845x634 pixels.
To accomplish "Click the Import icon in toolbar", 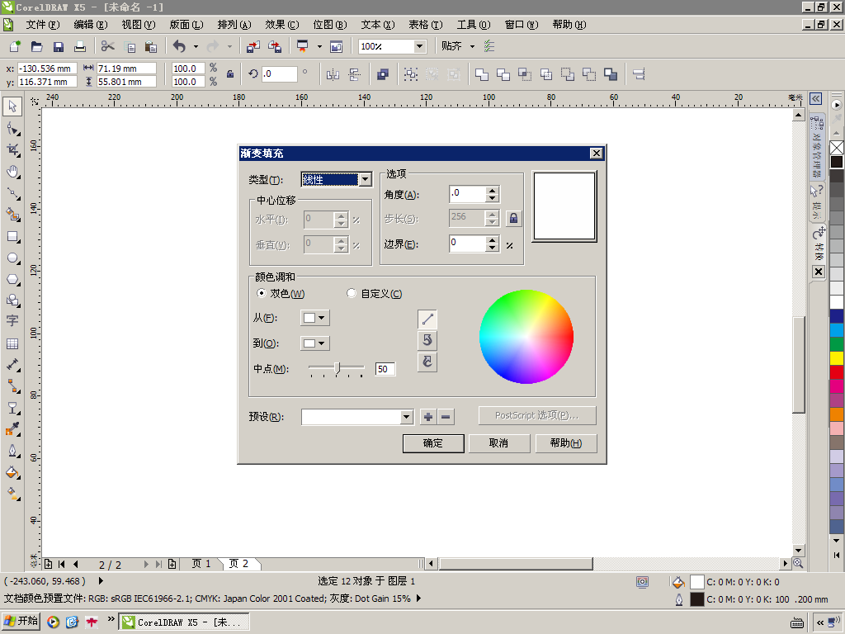I will [253, 46].
